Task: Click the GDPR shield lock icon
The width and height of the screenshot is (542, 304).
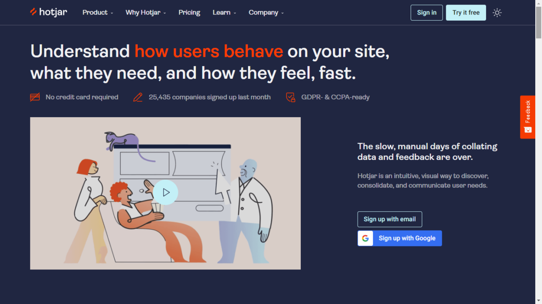Action: (x=290, y=97)
